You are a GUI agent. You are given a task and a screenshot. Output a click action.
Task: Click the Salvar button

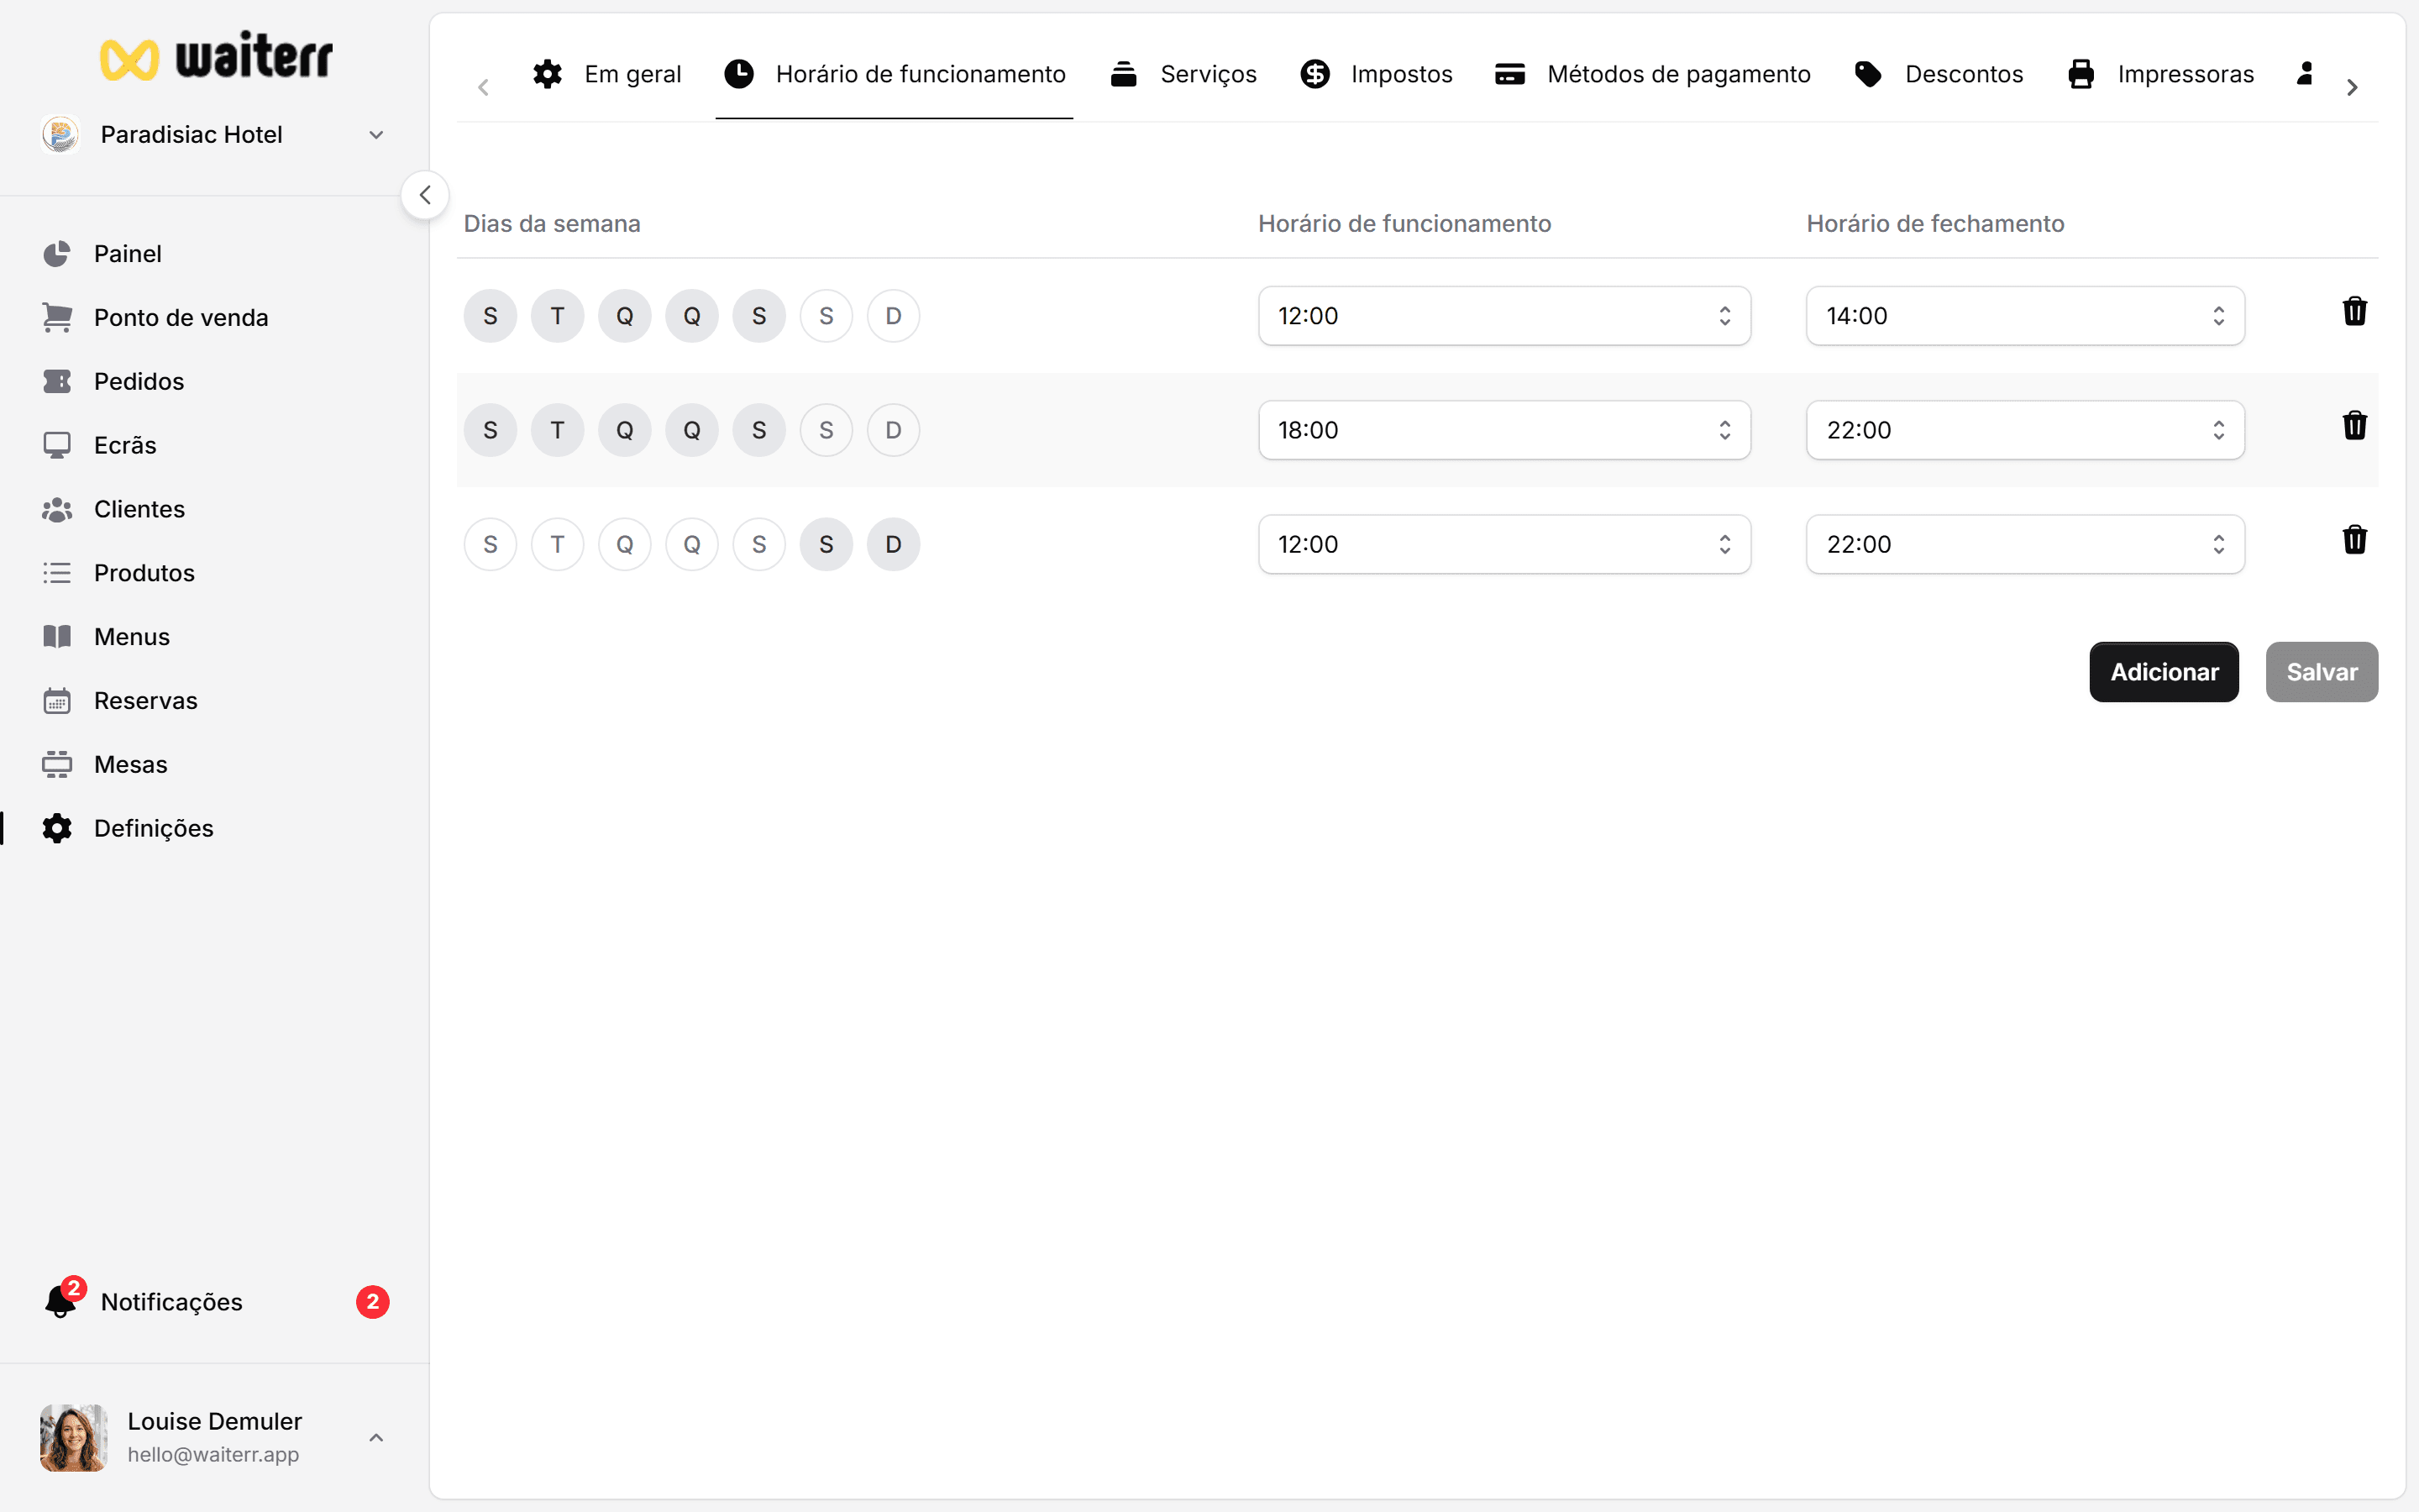2321,672
